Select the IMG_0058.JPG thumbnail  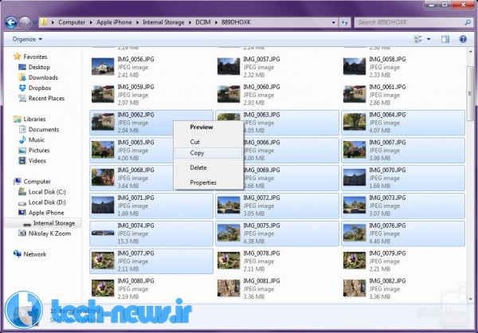tap(355, 67)
